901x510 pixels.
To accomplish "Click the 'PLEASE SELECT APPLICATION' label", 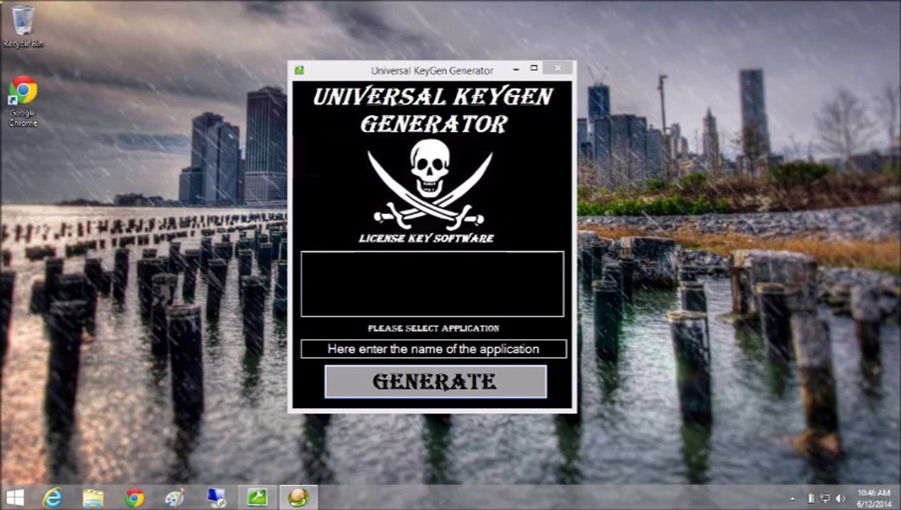I will click(x=433, y=329).
